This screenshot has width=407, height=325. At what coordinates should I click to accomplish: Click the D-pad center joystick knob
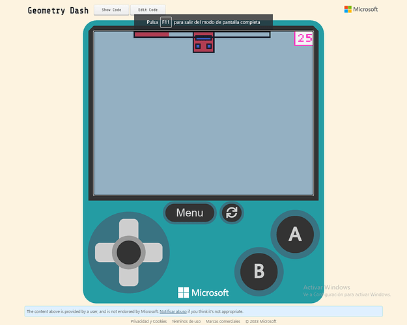pos(129,252)
